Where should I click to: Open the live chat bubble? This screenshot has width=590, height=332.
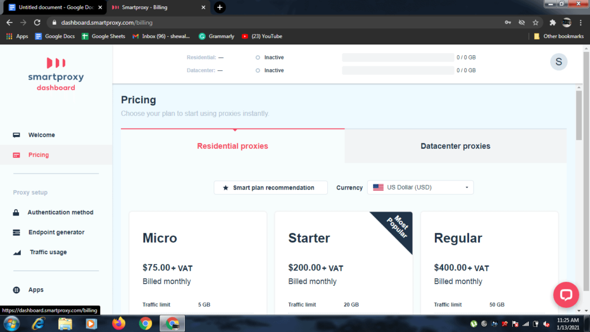tap(566, 295)
